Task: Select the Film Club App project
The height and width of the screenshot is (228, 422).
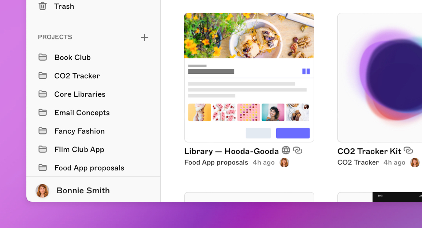Action: tap(79, 149)
